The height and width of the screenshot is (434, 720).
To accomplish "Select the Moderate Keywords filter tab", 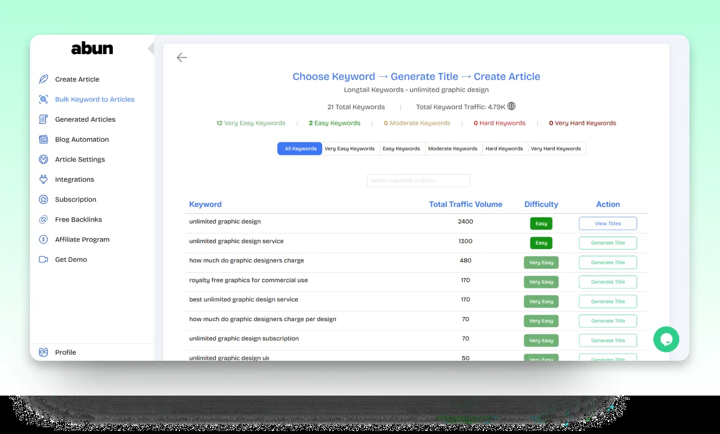I will 453,149.
